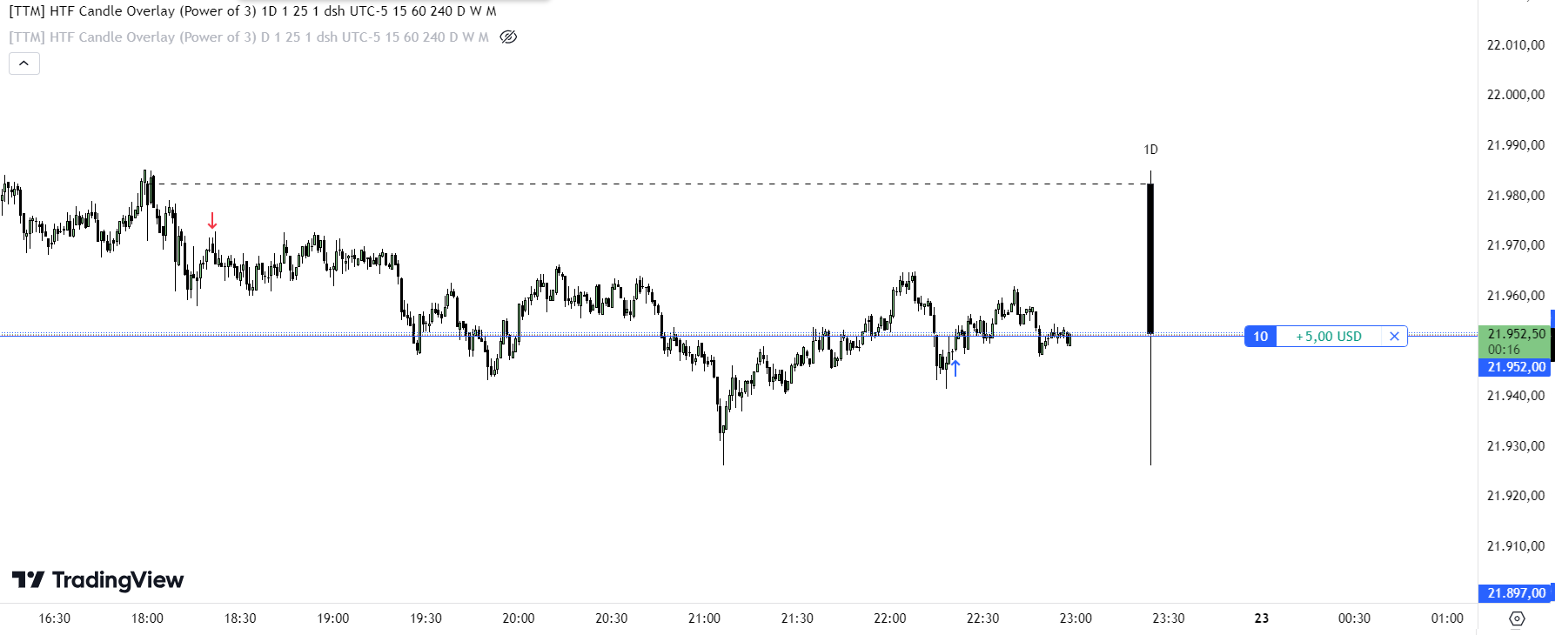
Task: Click the 1D label above the HTF candle
Action: [x=1150, y=150]
